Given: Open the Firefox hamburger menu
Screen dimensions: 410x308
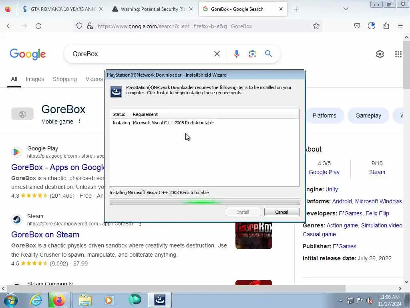Looking at the screenshot, I should [x=400, y=26].
